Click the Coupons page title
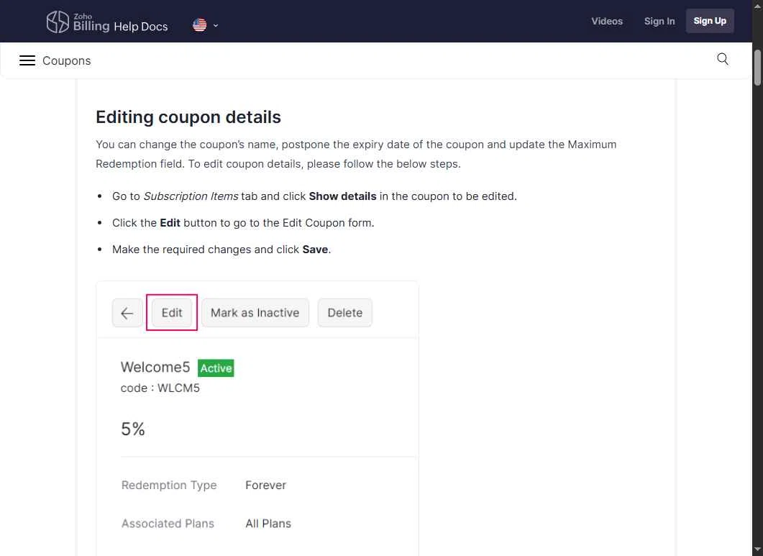The image size is (763, 556). pyautogui.click(x=67, y=60)
